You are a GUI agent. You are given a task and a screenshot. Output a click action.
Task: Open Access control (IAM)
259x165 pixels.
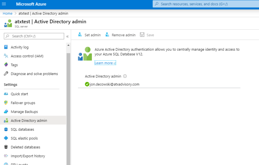point(27,56)
